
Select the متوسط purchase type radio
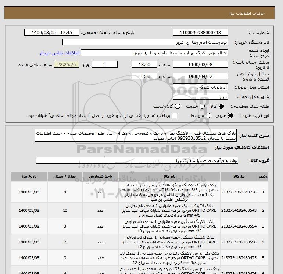click(208, 115)
